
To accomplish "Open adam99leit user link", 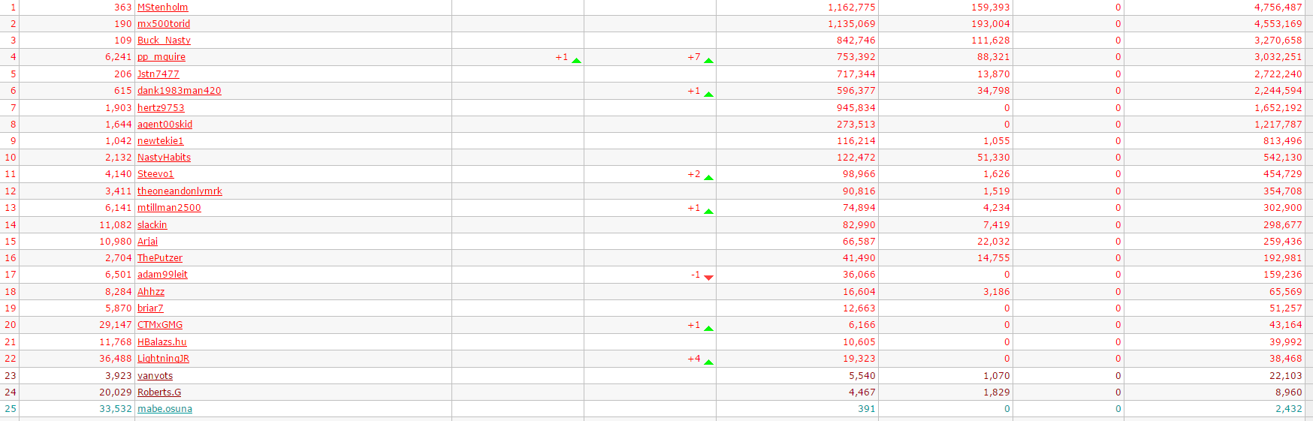I will pos(162,275).
